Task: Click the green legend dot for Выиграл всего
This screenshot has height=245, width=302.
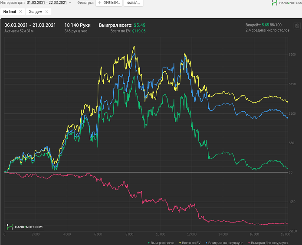Action: [149, 243]
